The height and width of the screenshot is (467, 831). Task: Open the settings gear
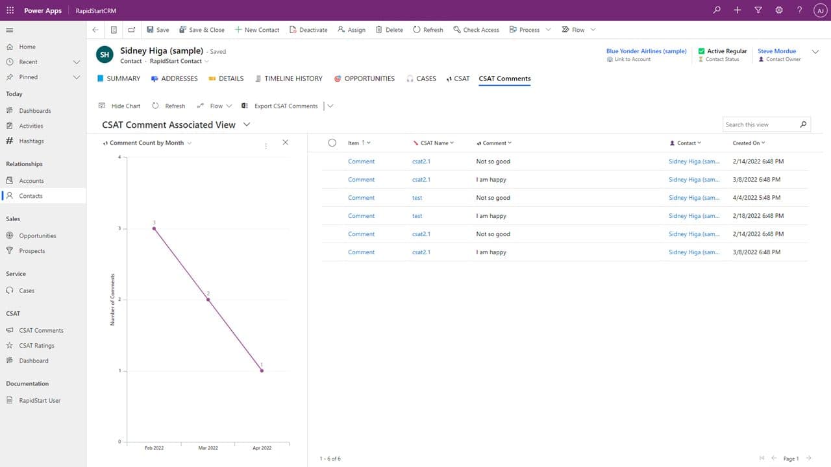(779, 10)
